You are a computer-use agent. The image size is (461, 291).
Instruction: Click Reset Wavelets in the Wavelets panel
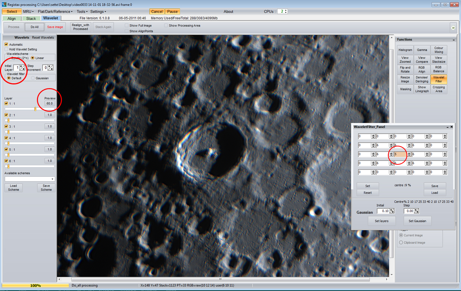point(43,37)
